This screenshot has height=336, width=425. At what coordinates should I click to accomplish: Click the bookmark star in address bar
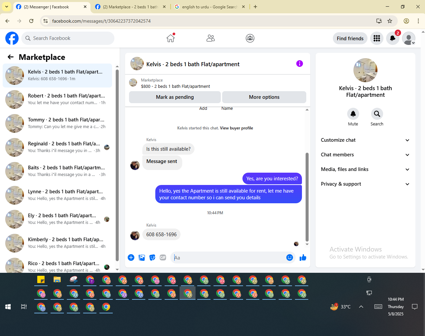point(390,21)
